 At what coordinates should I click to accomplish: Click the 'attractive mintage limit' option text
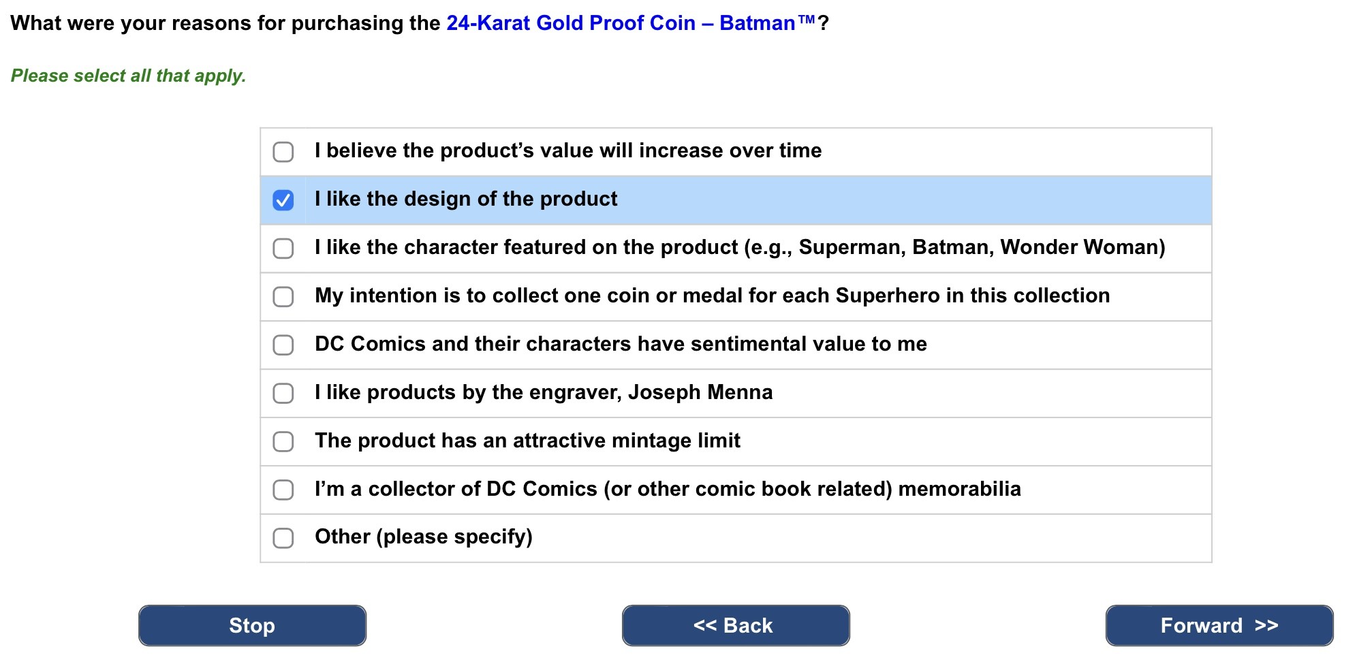[527, 441]
